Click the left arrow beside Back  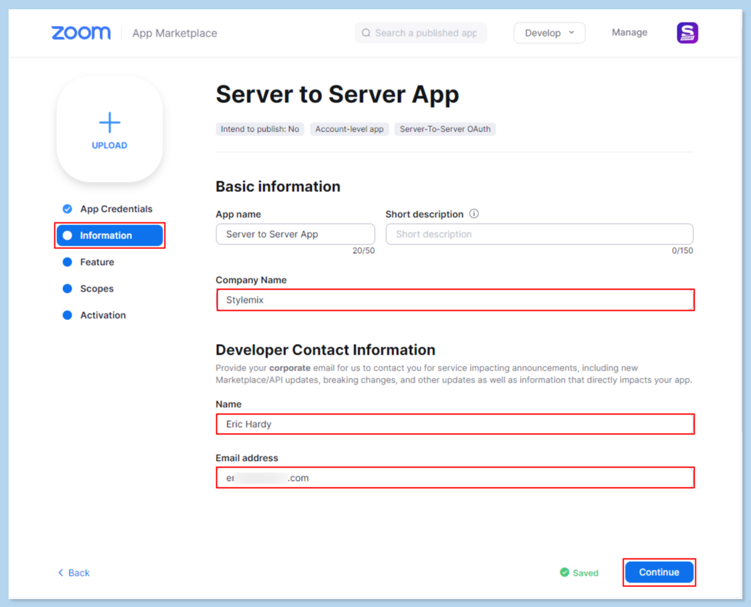pyautogui.click(x=61, y=572)
